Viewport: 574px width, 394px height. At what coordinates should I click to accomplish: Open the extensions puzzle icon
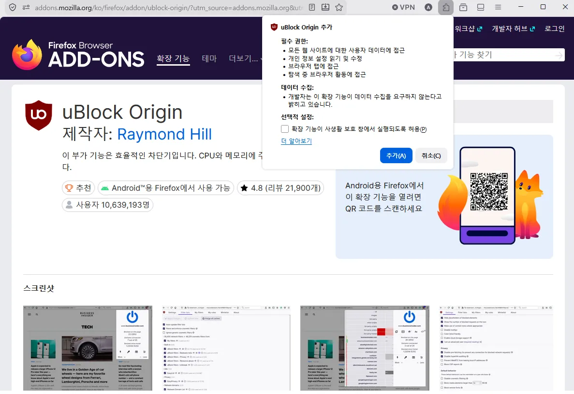pos(445,7)
